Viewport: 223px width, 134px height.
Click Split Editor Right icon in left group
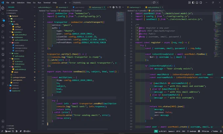click(120, 7)
